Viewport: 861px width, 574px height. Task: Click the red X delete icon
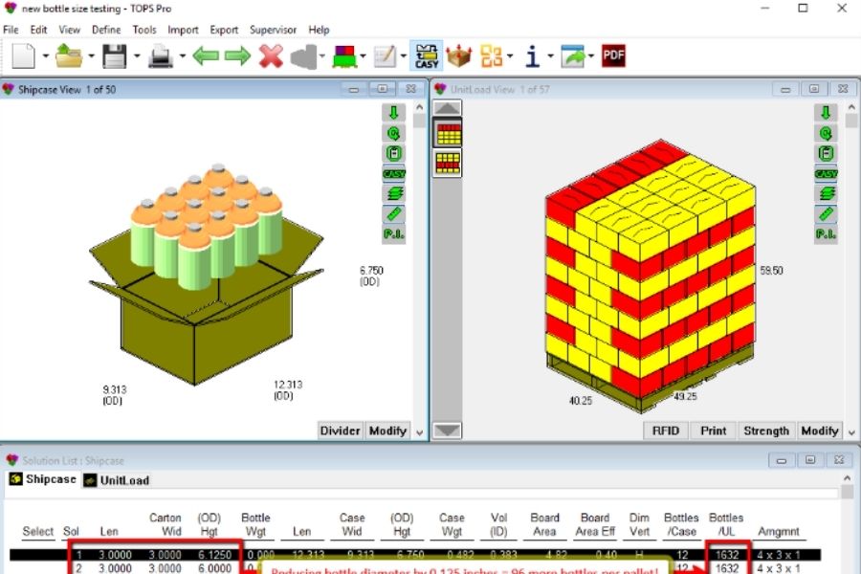(271, 56)
